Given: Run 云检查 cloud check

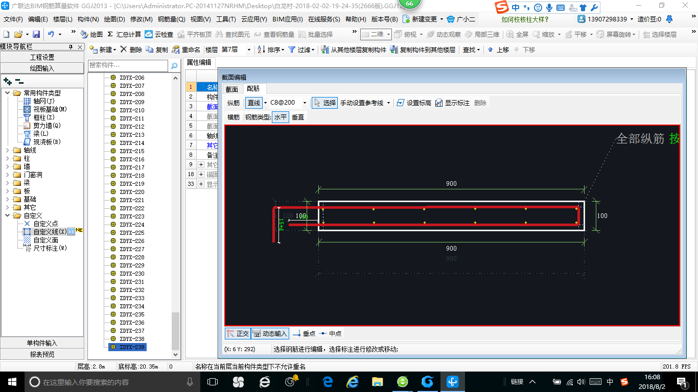Looking at the screenshot, I should [x=159, y=34].
